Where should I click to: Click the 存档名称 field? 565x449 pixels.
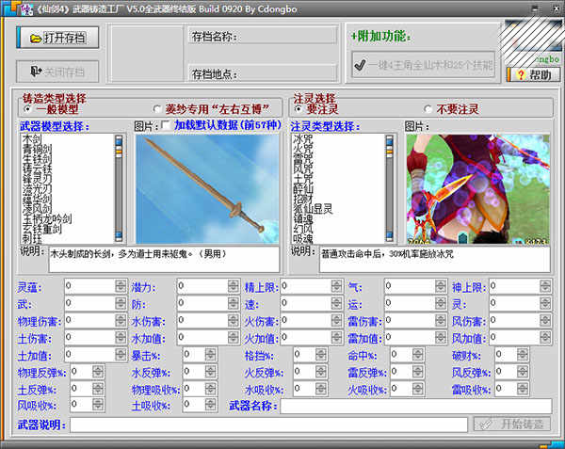(x=263, y=36)
